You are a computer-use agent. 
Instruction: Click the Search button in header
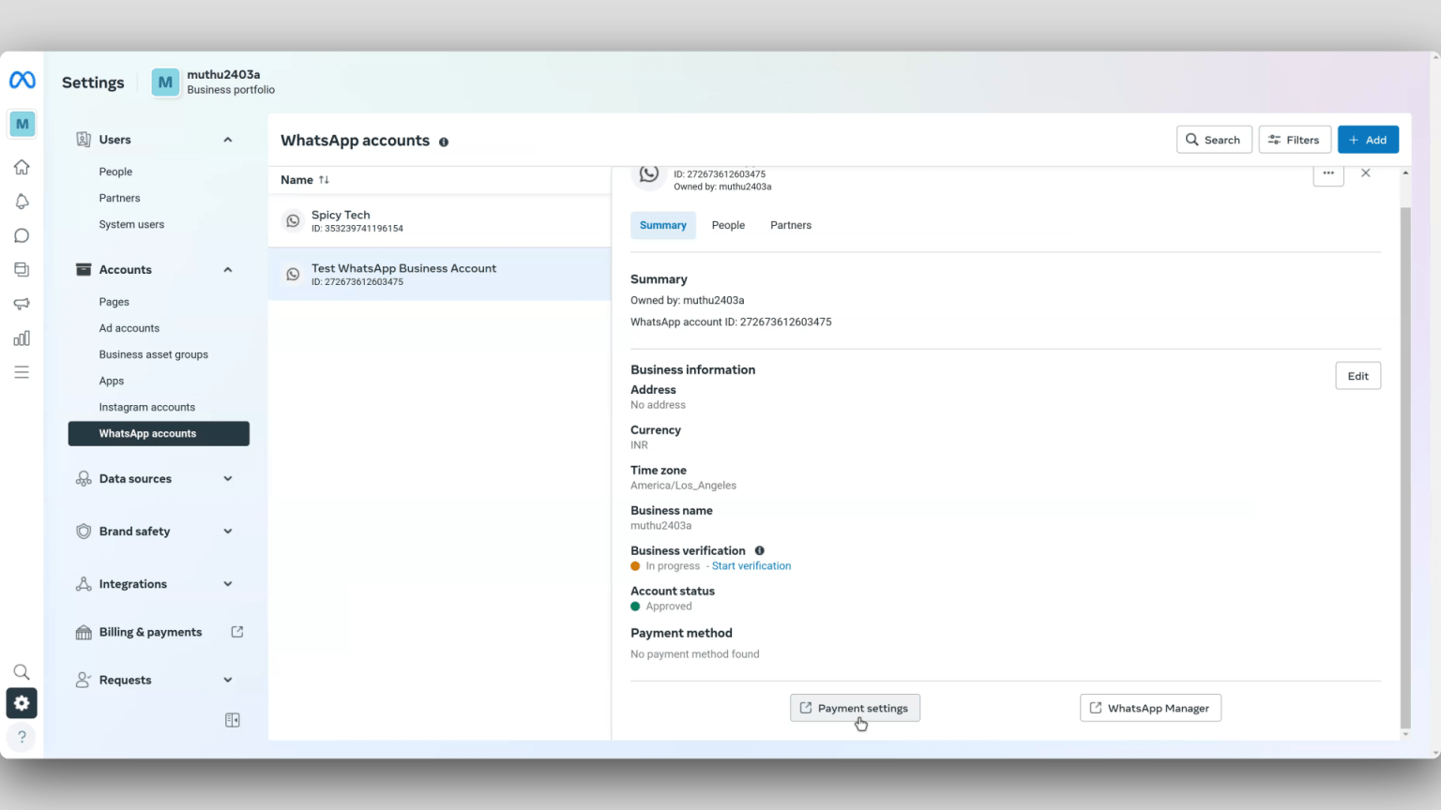(x=1214, y=140)
